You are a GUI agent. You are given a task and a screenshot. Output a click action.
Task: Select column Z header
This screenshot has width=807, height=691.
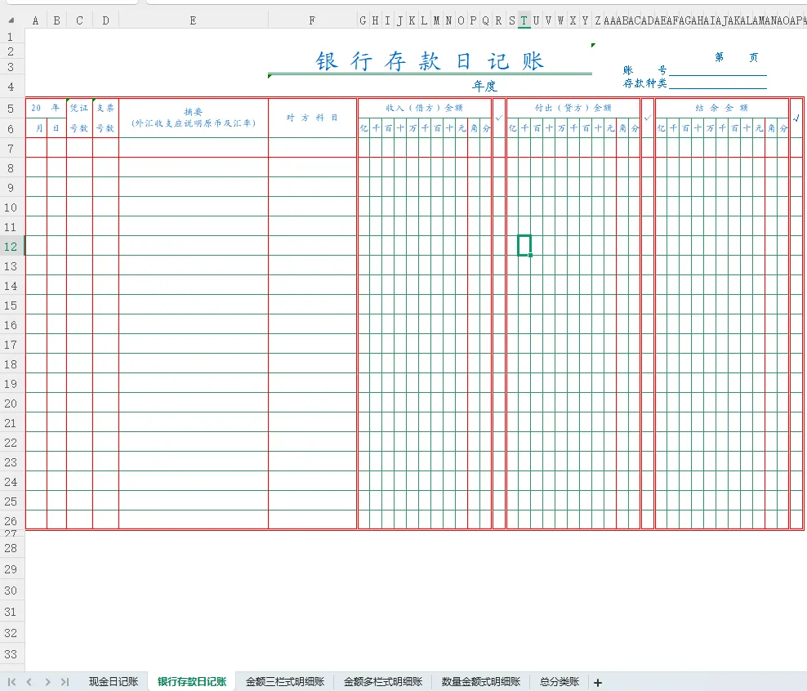598,20
